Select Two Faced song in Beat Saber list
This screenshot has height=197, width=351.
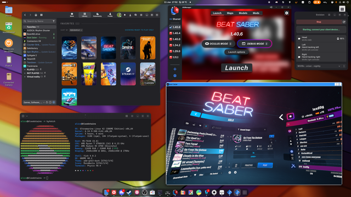(x=200, y=144)
